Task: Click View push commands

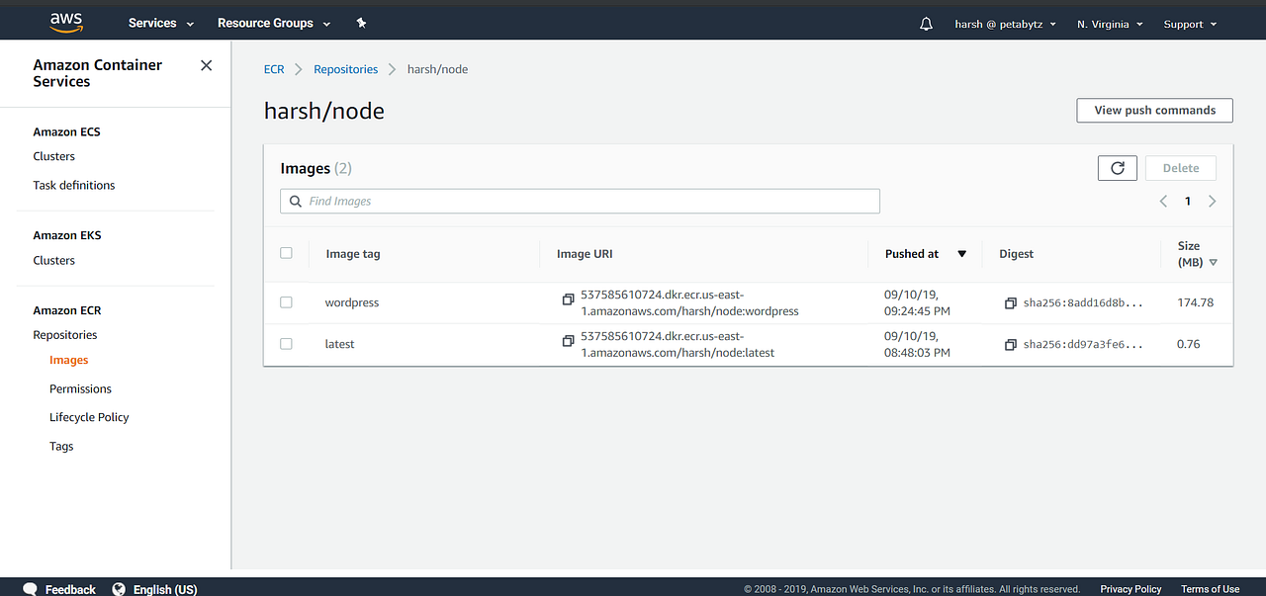Action: click(1153, 110)
